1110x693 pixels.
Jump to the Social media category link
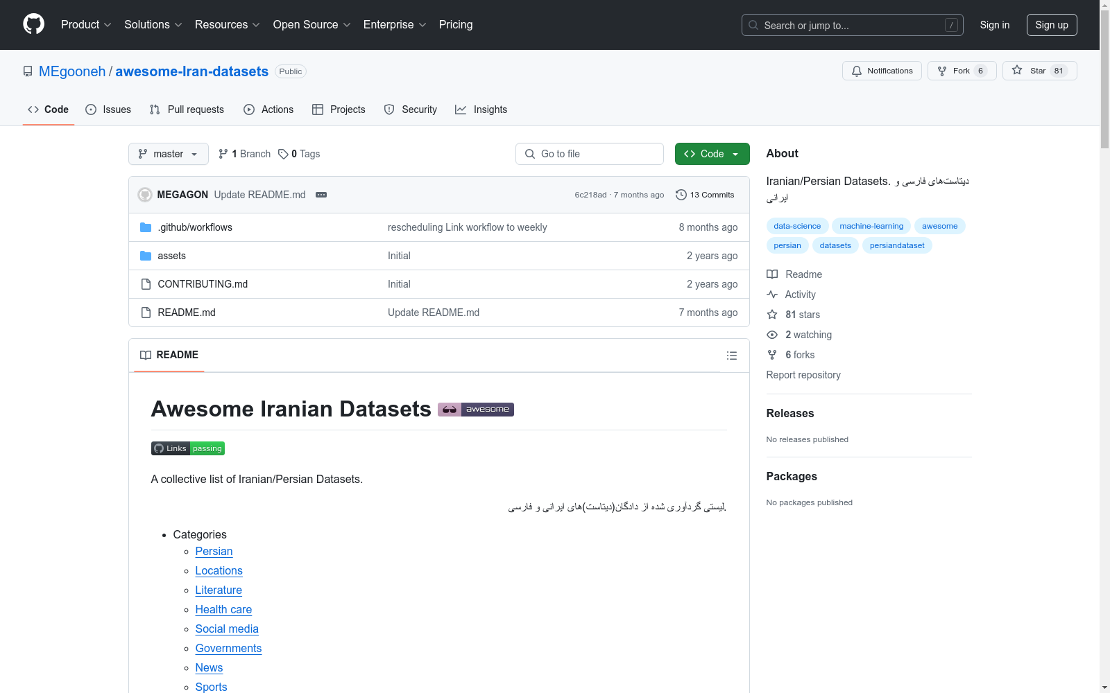[x=227, y=629]
